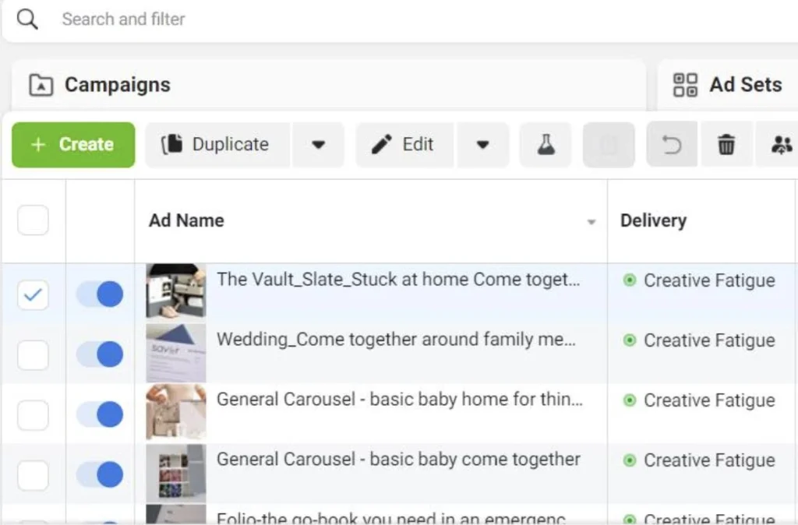Select all ads with header checkbox
The width and height of the screenshot is (798, 525).
click(33, 220)
